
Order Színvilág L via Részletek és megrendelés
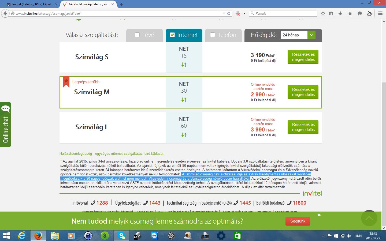click(x=303, y=127)
